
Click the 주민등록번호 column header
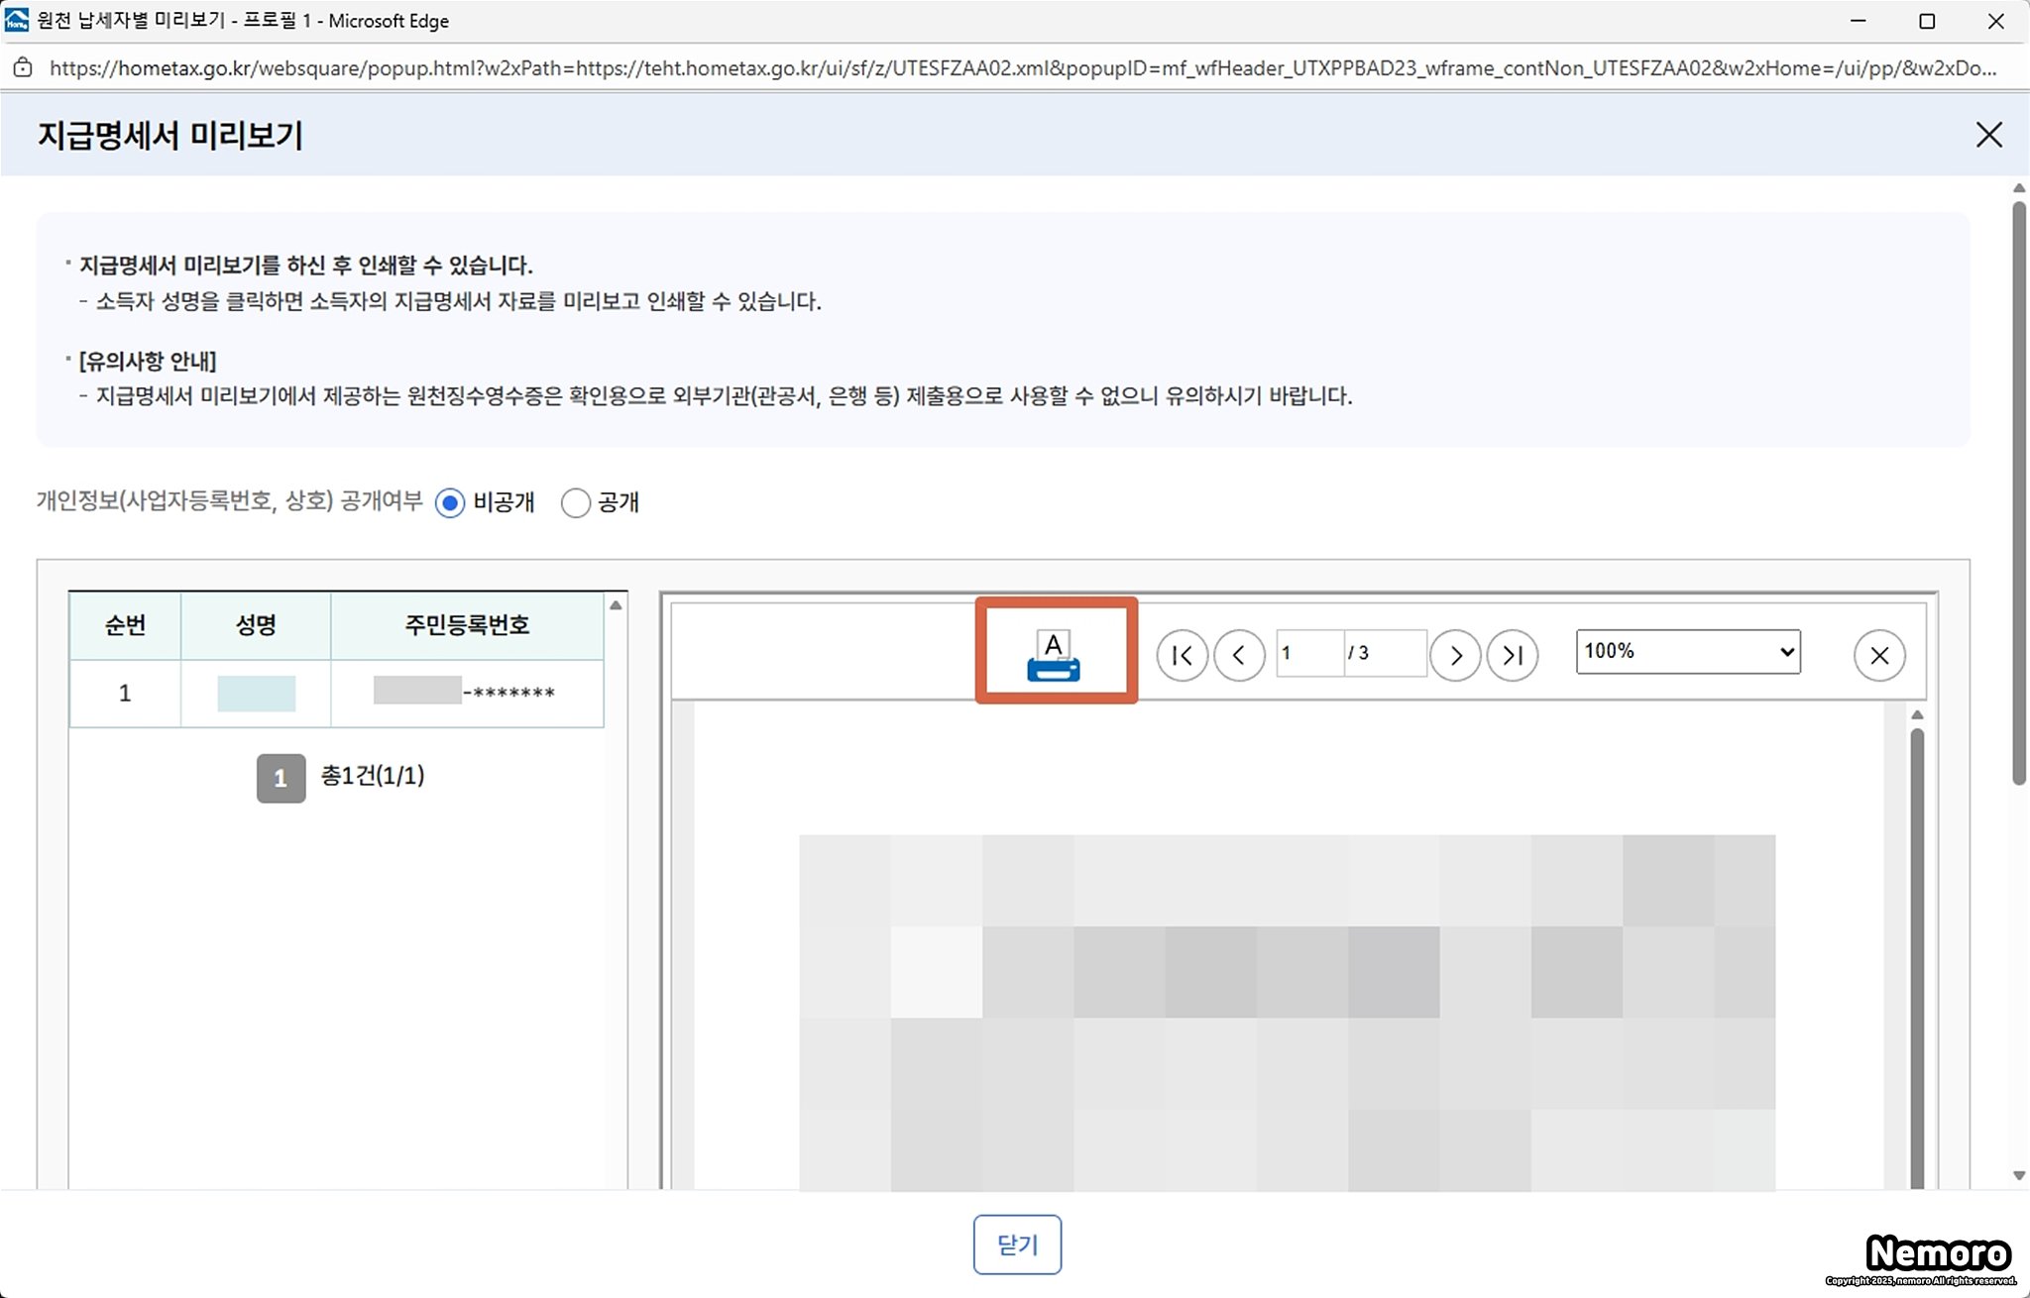tap(467, 625)
